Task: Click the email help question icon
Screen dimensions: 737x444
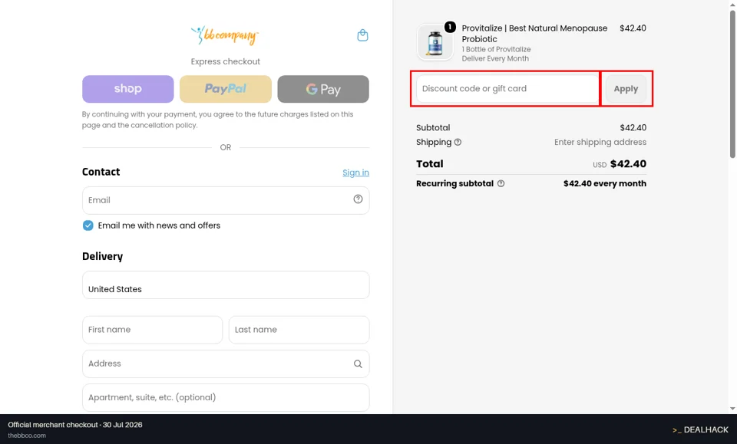Action: coord(358,199)
